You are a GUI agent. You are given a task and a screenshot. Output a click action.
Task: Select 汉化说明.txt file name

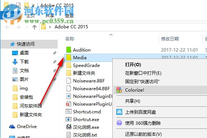pos(85,135)
